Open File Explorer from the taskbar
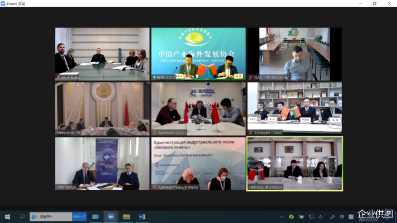Viewport: 397px width, 223px height. click(x=126, y=216)
